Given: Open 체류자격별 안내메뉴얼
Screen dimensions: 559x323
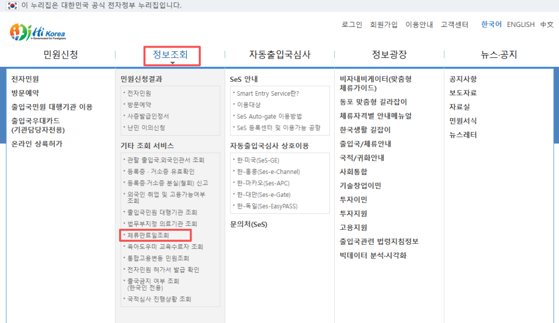Looking at the screenshot, I should pyautogui.click(x=375, y=115).
